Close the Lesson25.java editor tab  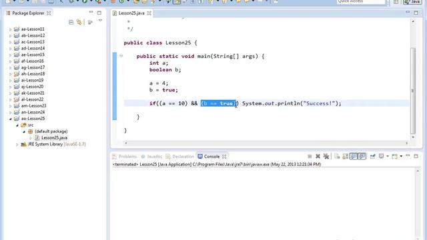pos(149,13)
